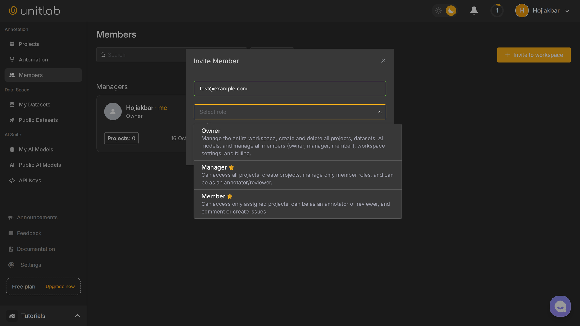The width and height of the screenshot is (580, 326).
Task: Collapse the Select role dropdown
Action: (379, 112)
